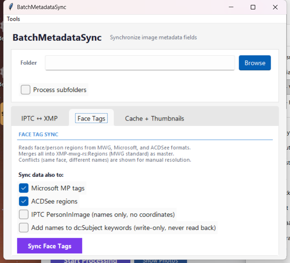Click the Folder path input field
Screen dimensions: 290x263
point(140,63)
